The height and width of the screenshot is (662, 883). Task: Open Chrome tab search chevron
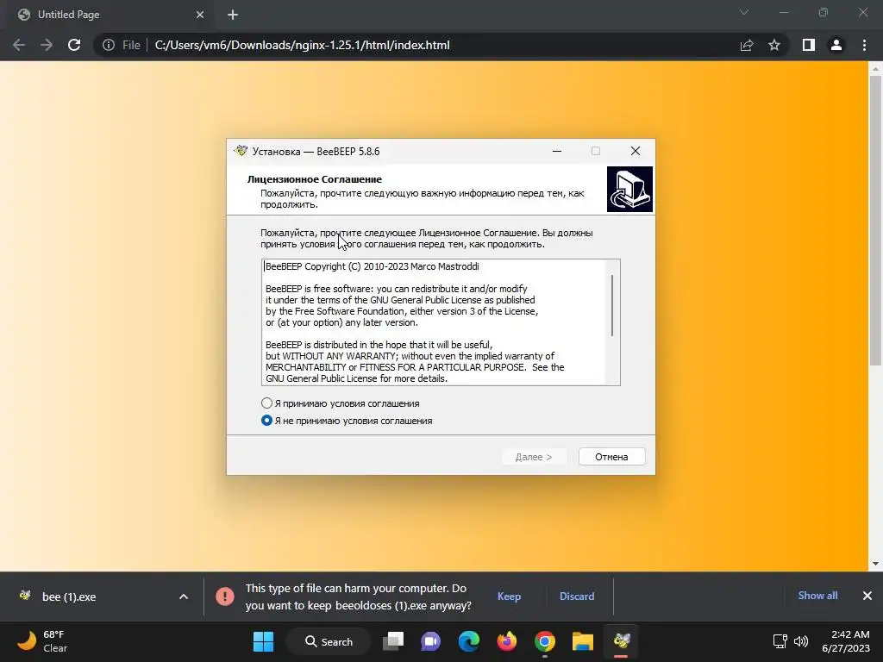(x=744, y=12)
